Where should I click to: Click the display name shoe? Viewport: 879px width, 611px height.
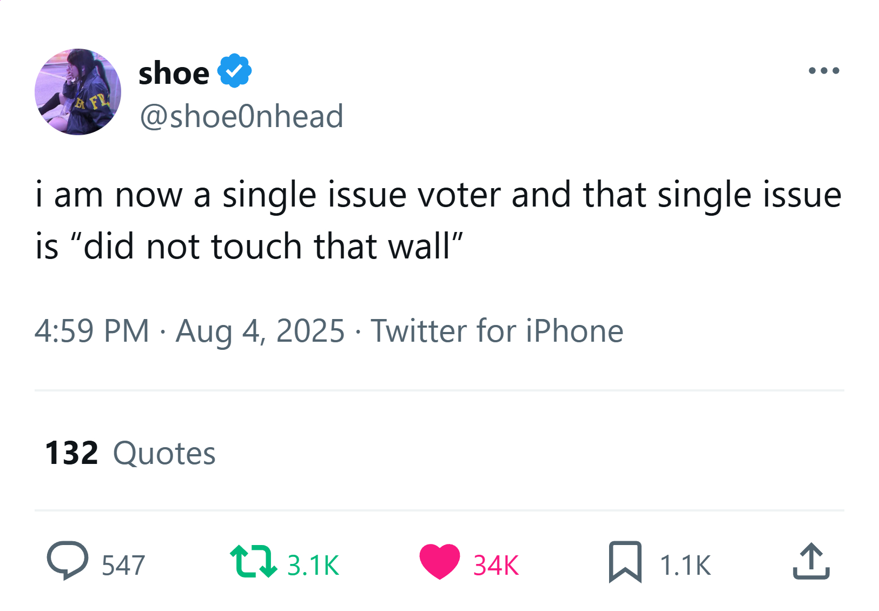tap(174, 73)
